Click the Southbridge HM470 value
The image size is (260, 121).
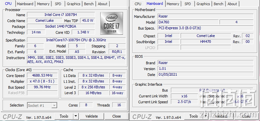(x=206, y=42)
